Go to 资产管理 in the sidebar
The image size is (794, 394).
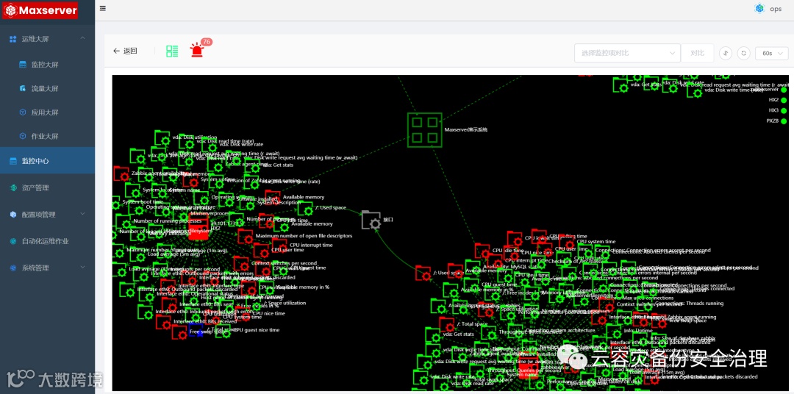[x=48, y=188]
